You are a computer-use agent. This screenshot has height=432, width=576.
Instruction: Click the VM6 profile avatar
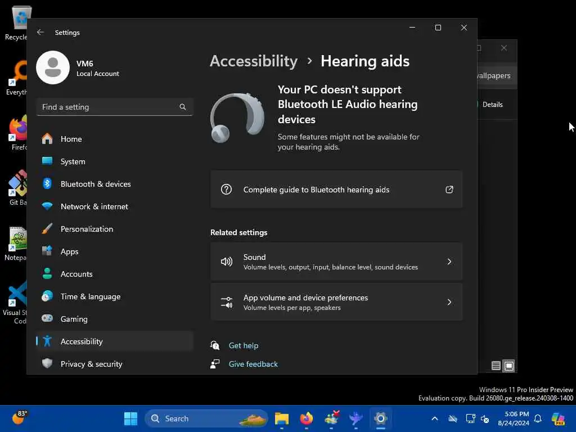pos(53,67)
